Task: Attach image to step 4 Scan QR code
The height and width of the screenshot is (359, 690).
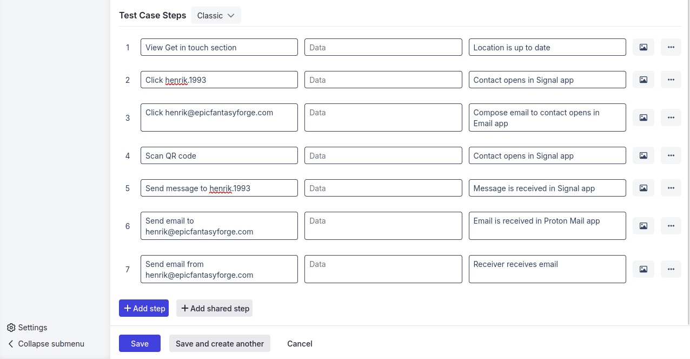Action: 643,155
